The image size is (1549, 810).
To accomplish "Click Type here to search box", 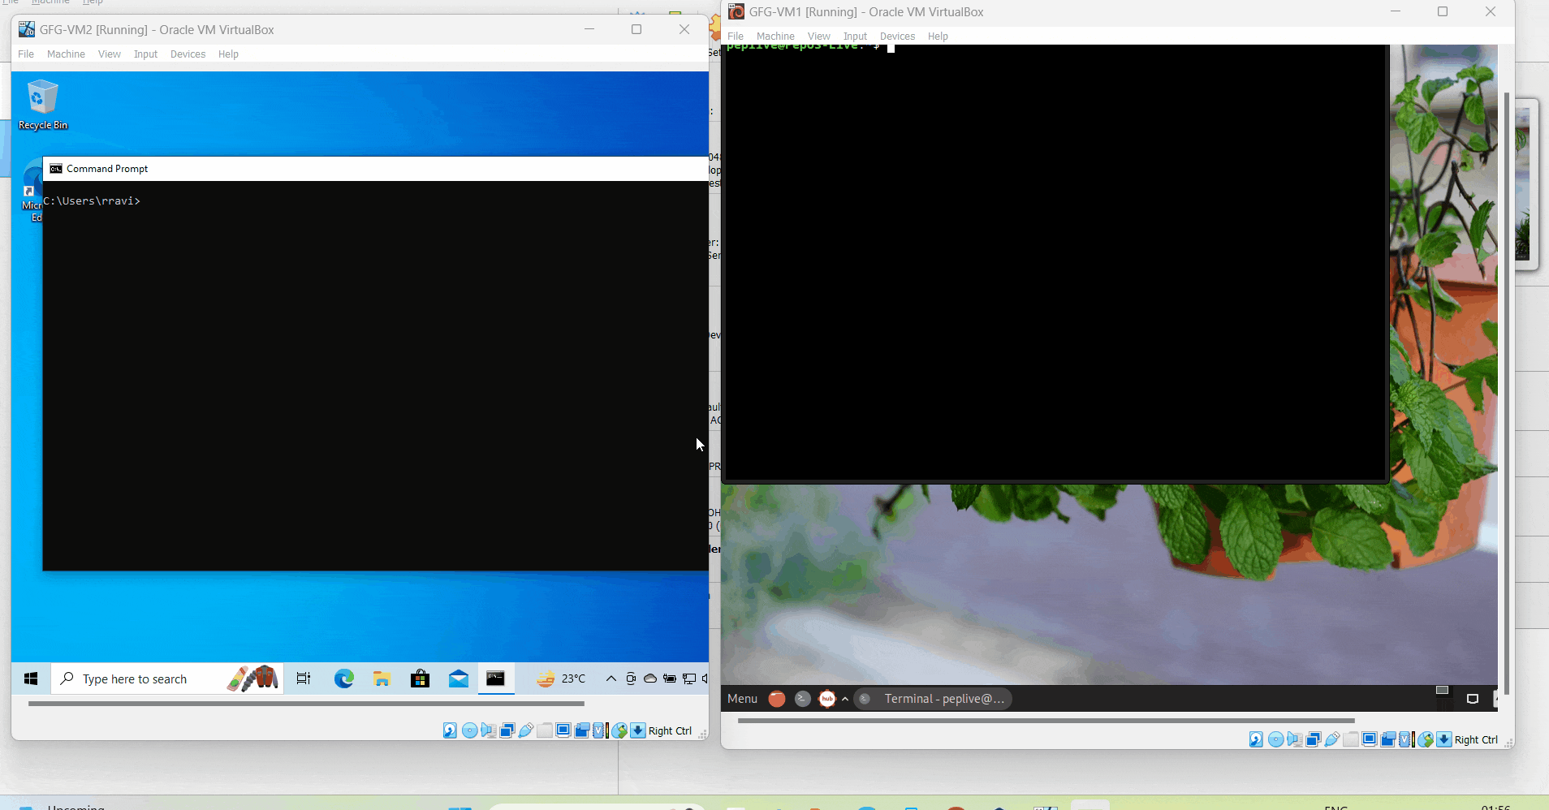I will click(x=167, y=679).
